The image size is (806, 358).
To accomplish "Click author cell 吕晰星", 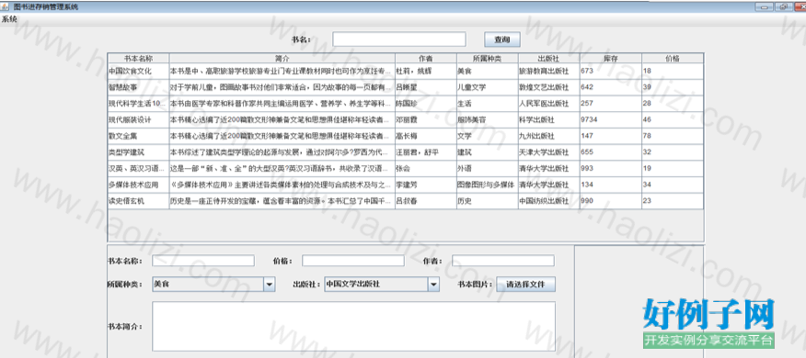I will 426,88.
